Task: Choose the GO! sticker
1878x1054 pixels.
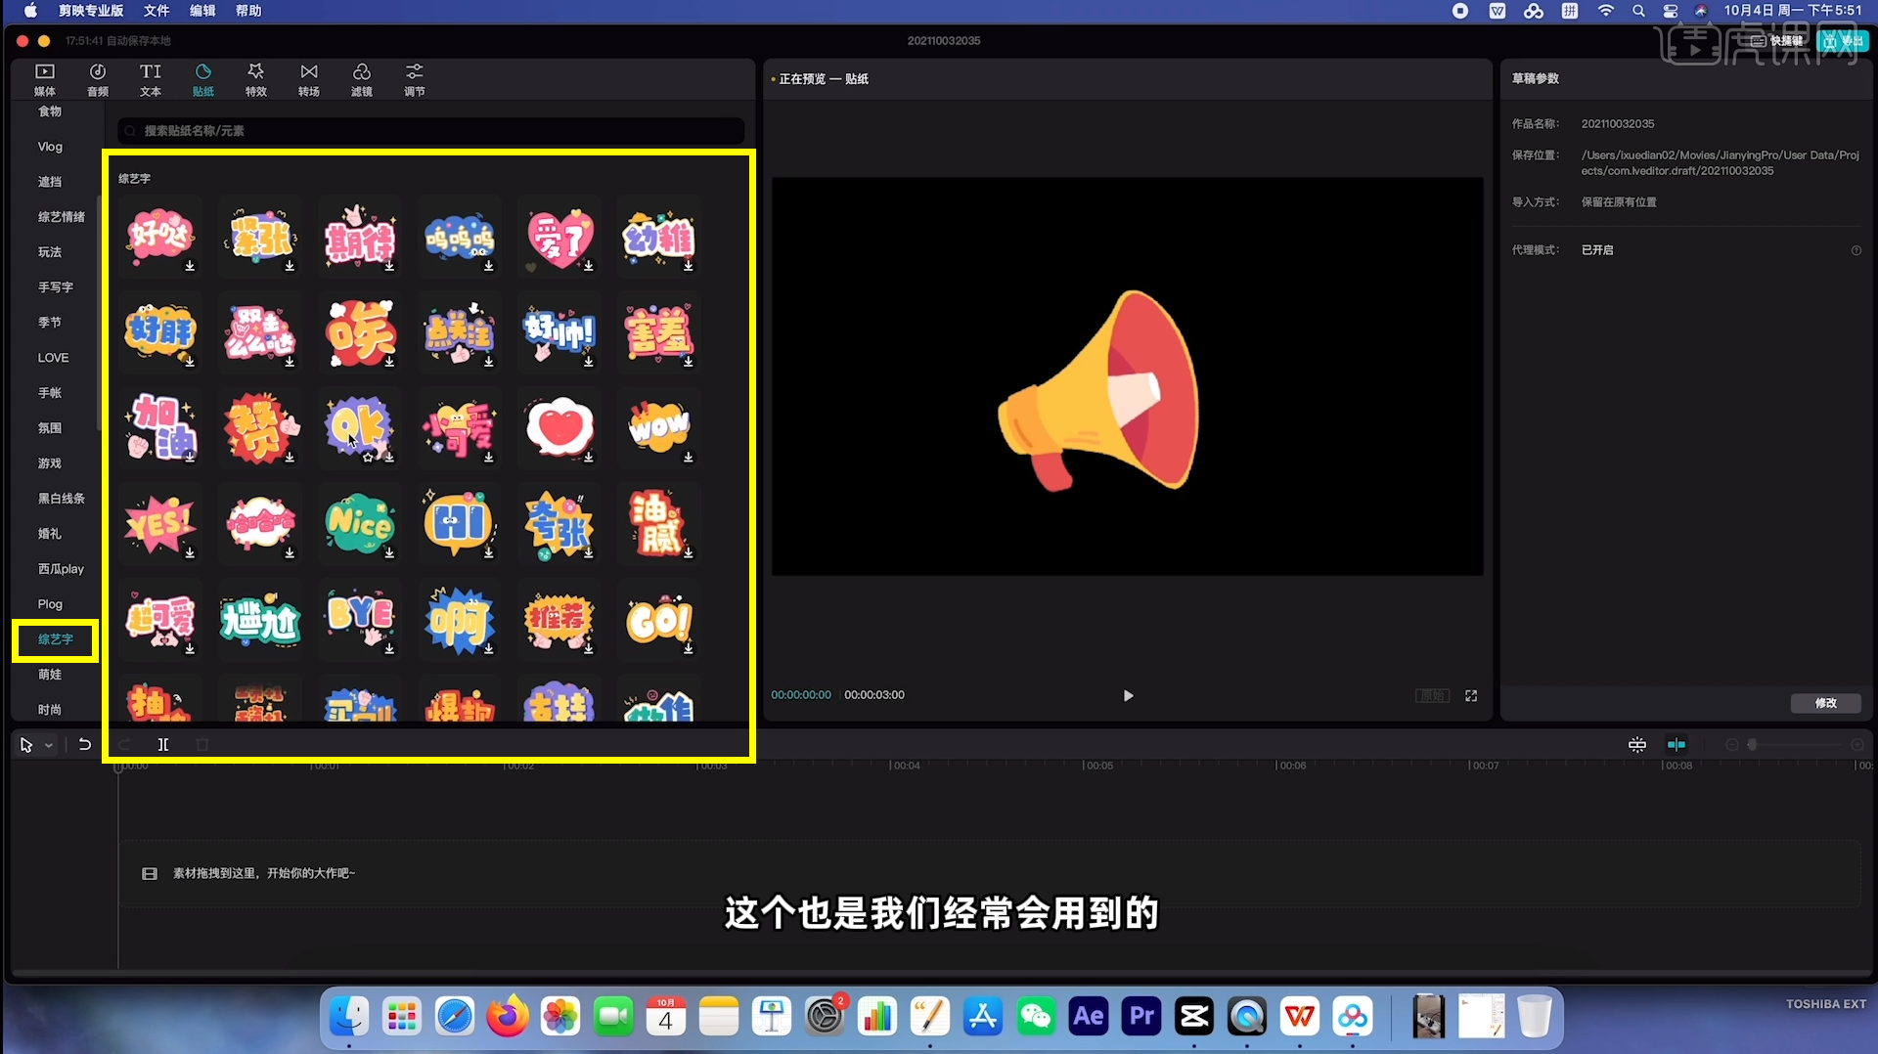Action: (659, 619)
